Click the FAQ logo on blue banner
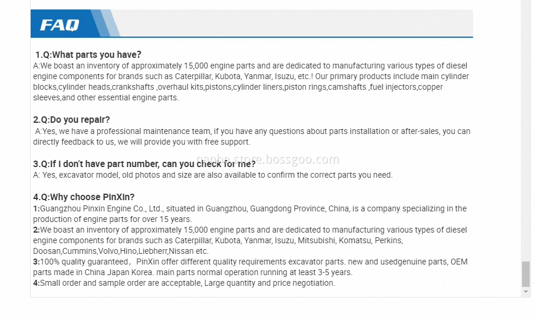This screenshot has height=320, width=535. tap(60, 25)
